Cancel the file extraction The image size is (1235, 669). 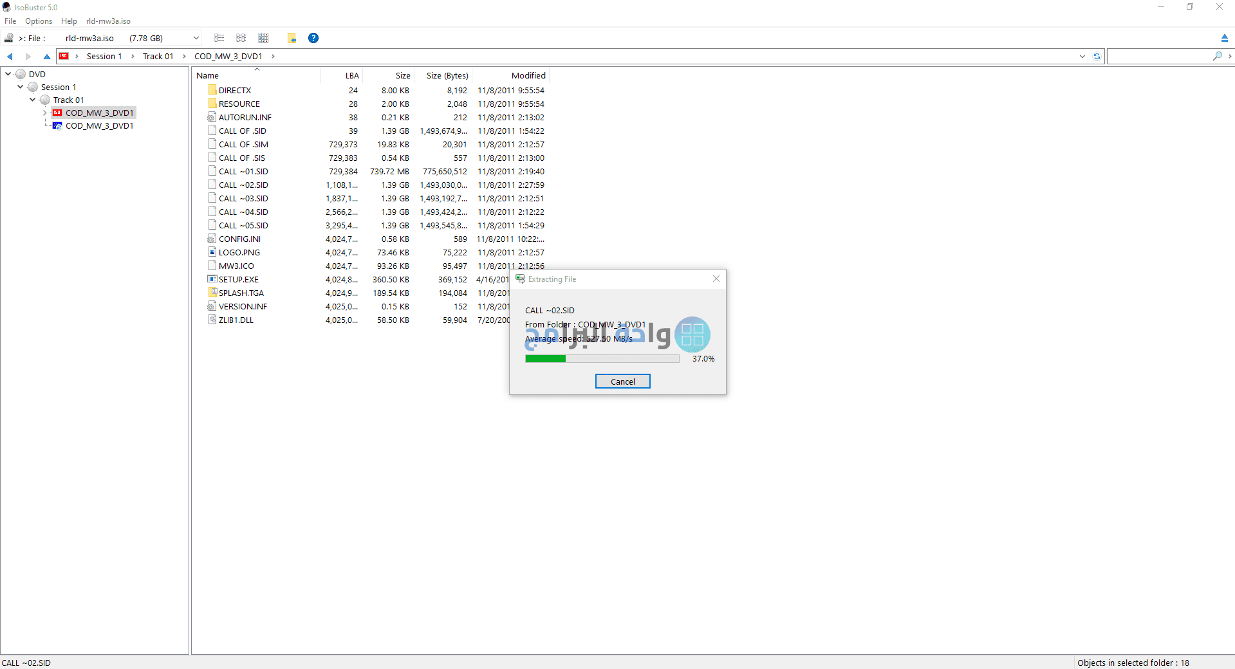tap(622, 381)
